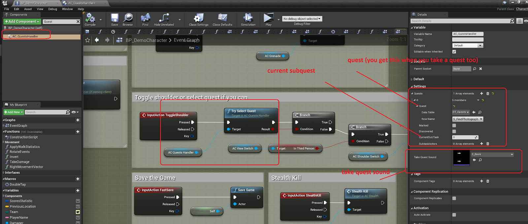Open the Category dropdown showing Default

coord(468,46)
